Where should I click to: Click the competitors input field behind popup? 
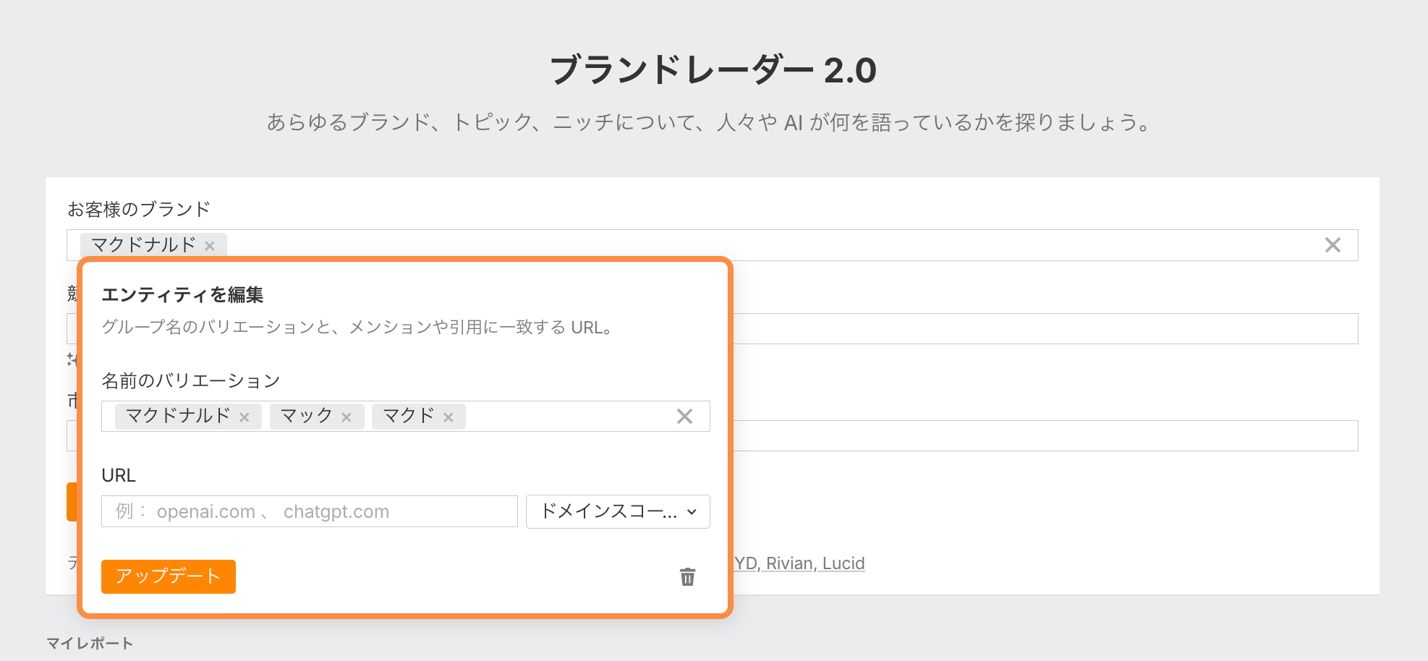point(1042,329)
